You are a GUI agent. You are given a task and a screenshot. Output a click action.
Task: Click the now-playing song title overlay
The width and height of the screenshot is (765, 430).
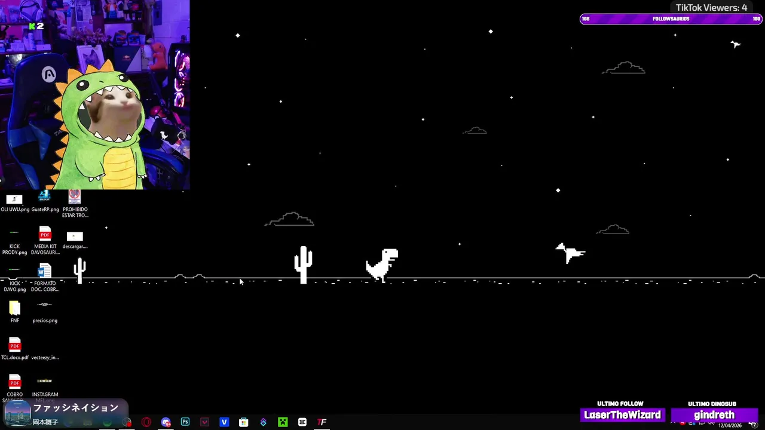point(76,408)
